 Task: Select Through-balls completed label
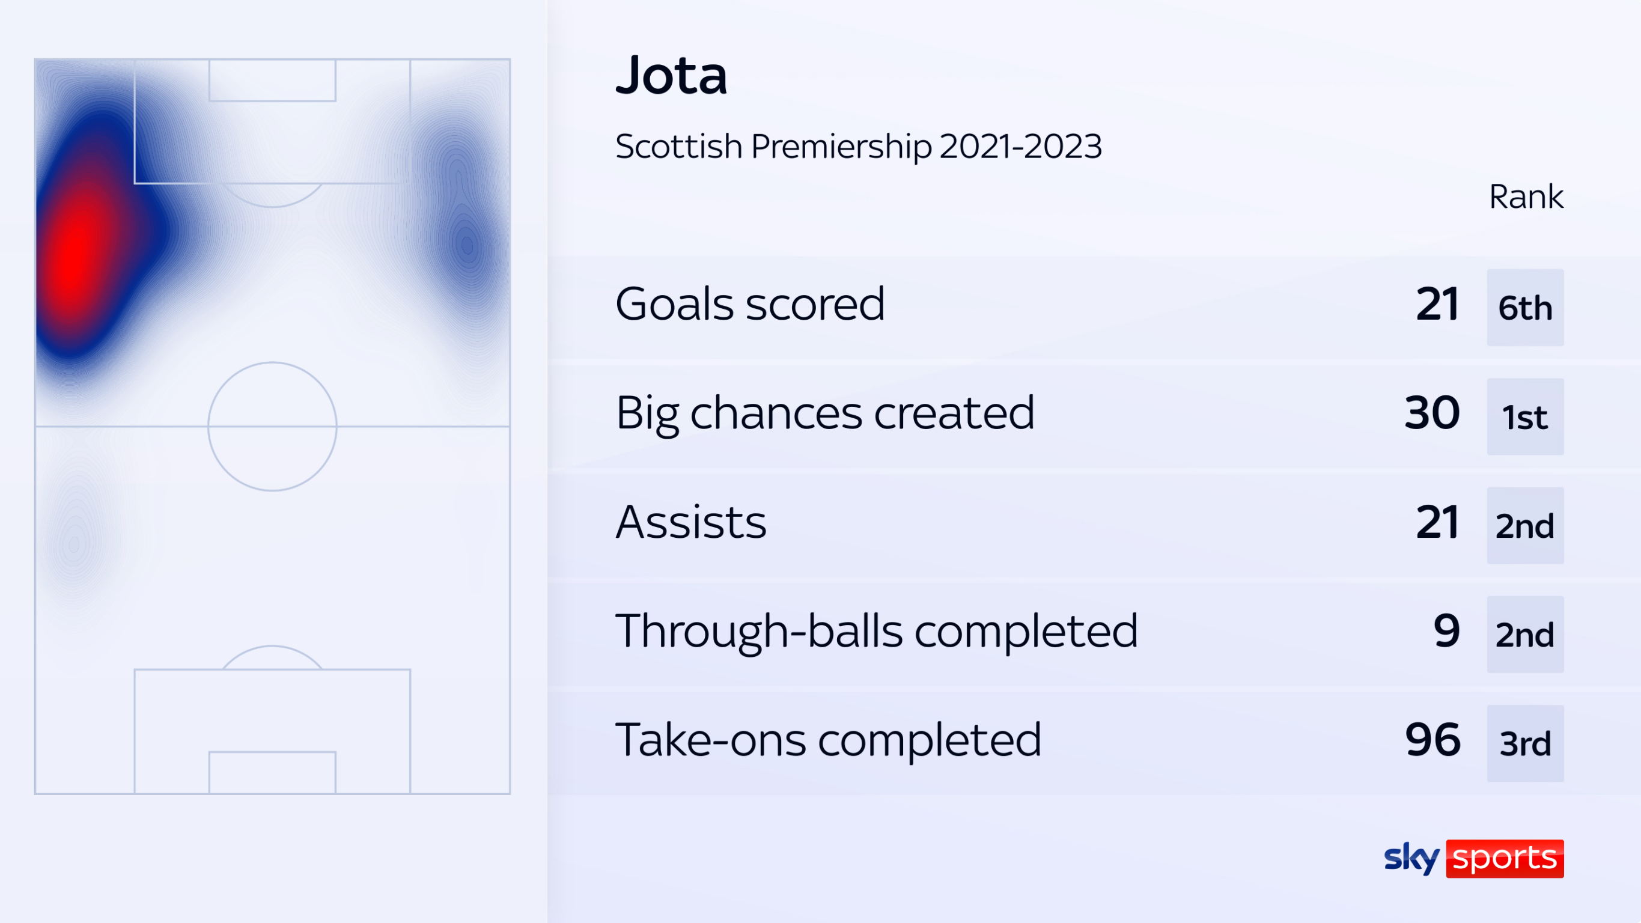click(877, 632)
